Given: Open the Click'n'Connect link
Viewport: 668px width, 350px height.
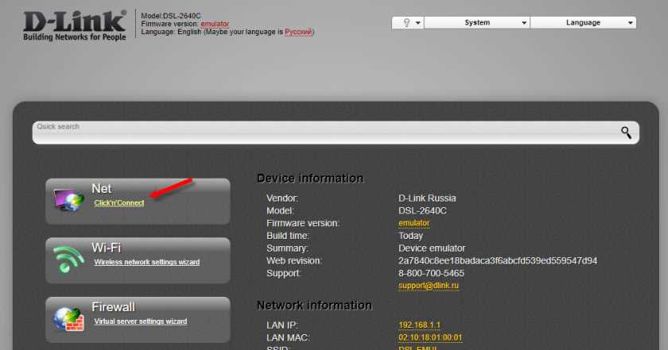Looking at the screenshot, I should 119,203.
